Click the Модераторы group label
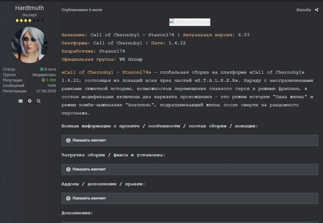The height and width of the screenshot is (223, 323). (x=44, y=75)
